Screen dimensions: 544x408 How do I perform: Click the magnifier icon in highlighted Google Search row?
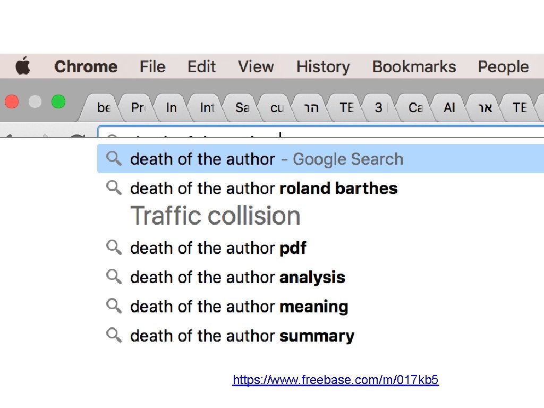coord(114,158)
